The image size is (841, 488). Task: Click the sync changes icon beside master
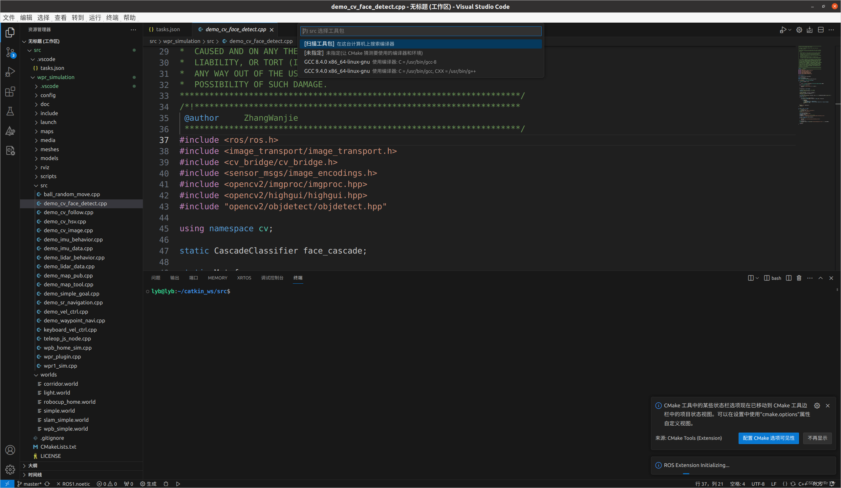point(47,484)
